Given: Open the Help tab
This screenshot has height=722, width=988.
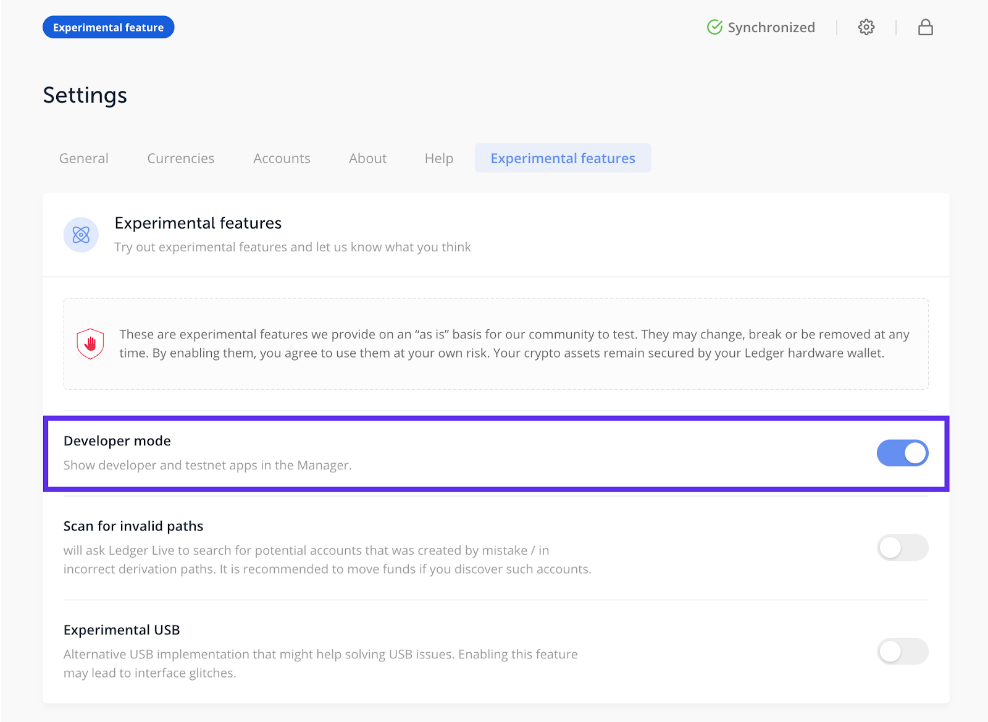Looking at the screenshot, I should (439, 158).
